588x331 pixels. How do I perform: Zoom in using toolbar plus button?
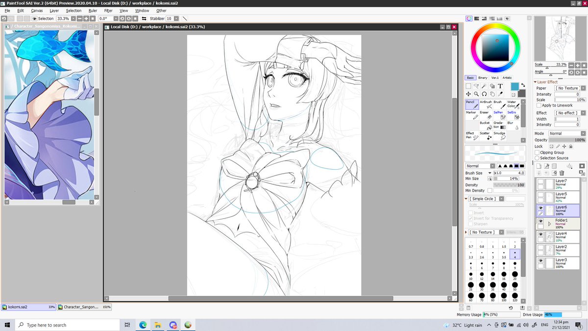click(x=86, y=18)
